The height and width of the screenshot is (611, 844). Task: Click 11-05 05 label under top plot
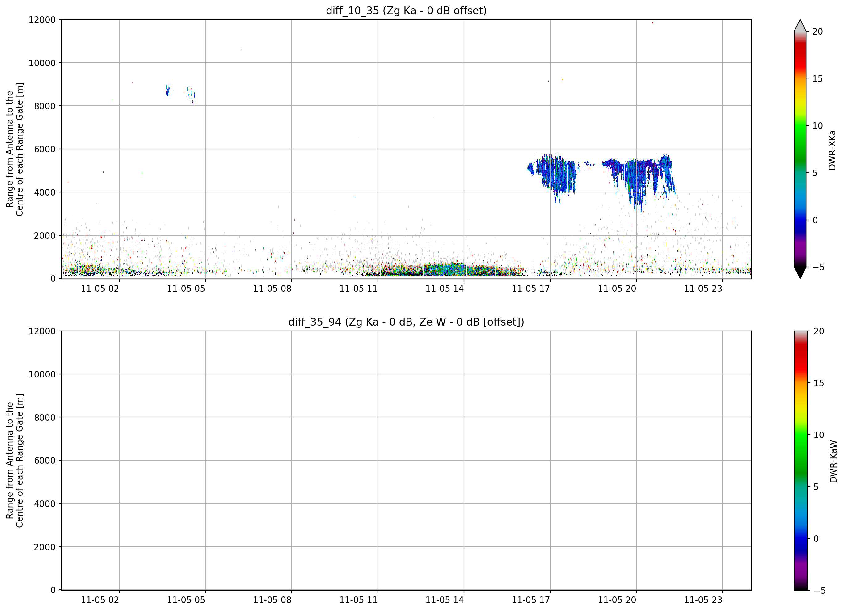click(x=186, y=289)
